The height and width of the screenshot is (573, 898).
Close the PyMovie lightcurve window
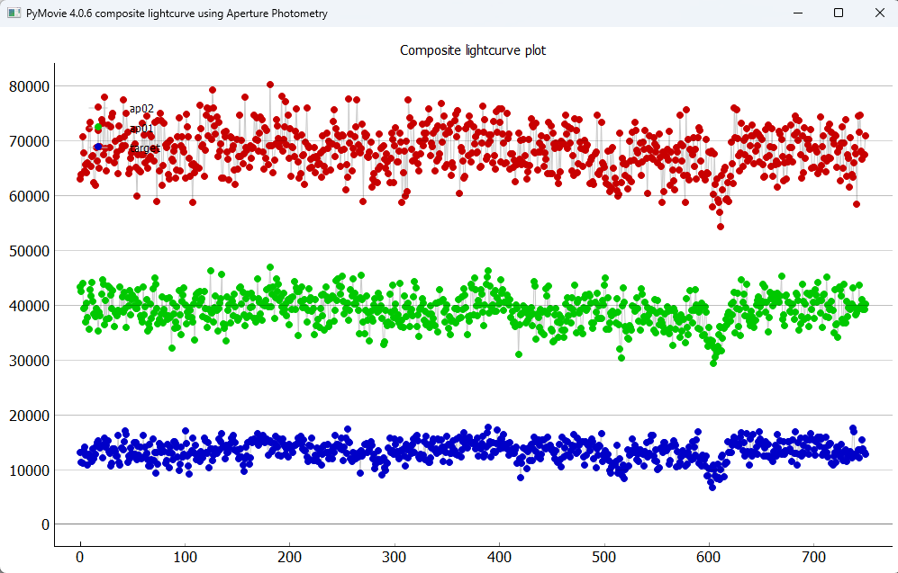point(879,13)
